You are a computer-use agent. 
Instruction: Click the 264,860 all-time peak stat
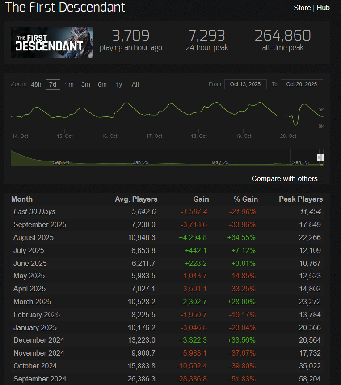point(283,40)
